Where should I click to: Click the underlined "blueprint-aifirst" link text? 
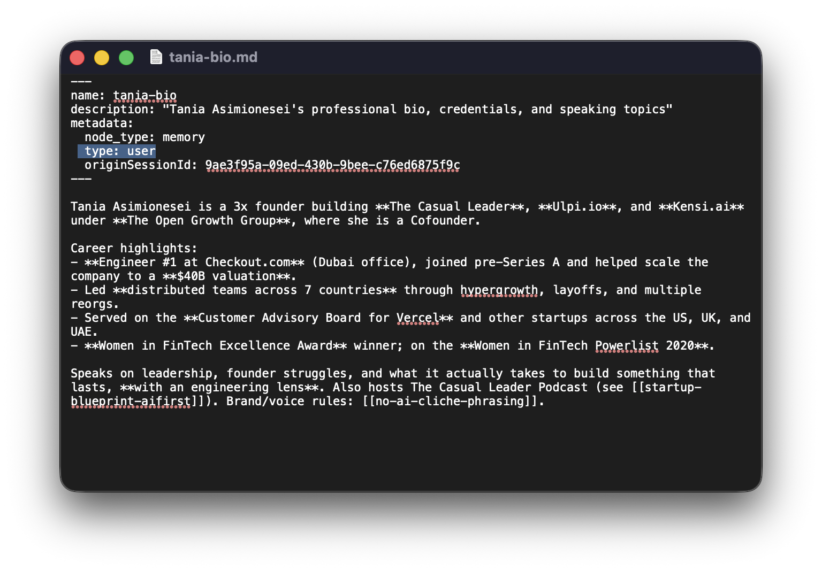(x=131, y=402)
